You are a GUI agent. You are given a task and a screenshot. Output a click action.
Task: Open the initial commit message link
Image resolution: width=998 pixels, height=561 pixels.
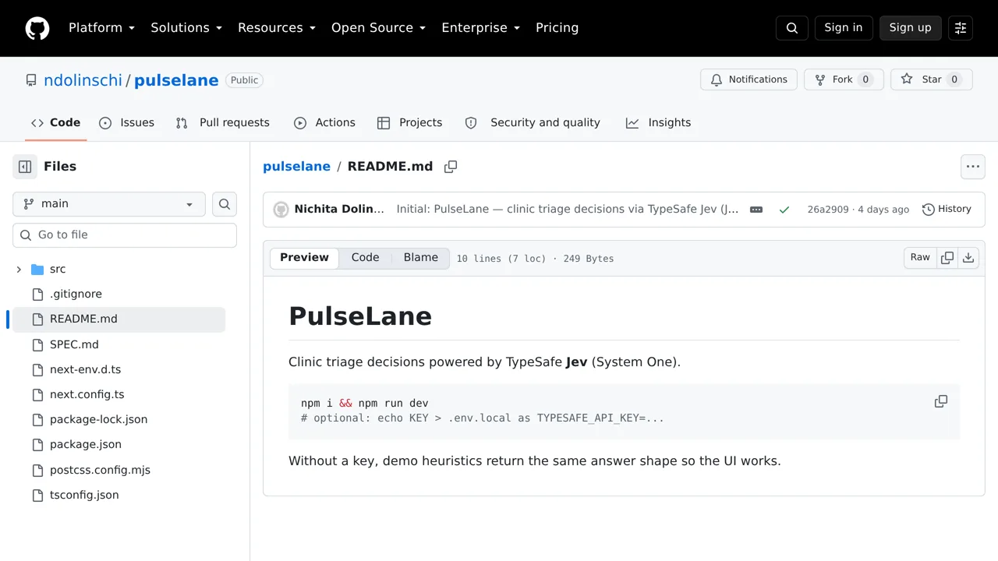pyautogui.click(x=568, y=210)
